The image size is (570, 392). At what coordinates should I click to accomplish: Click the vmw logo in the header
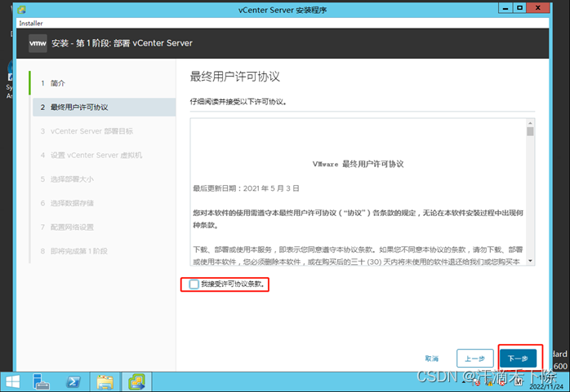(x=38, y=43)
